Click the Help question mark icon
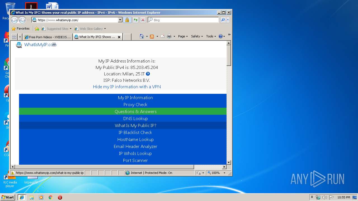The width and height of the screenshot is (358, 201). [x=220, y=36]
